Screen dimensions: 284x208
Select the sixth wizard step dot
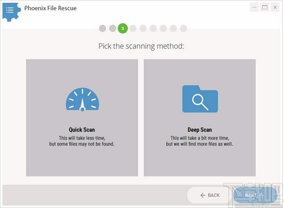pos(153,29)
